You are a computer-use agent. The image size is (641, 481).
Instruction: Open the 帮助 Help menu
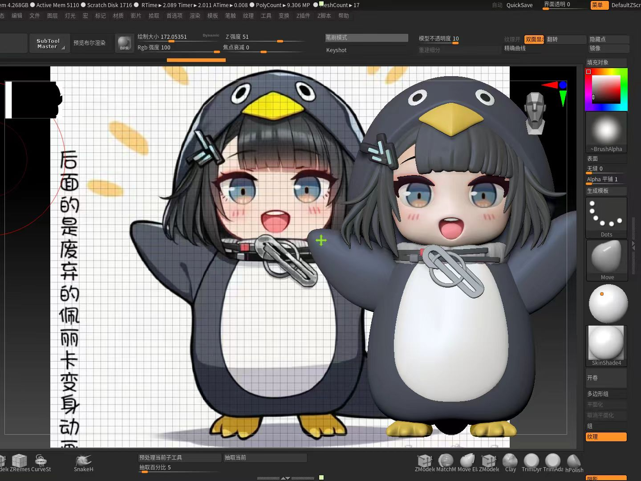click(344, 16)
